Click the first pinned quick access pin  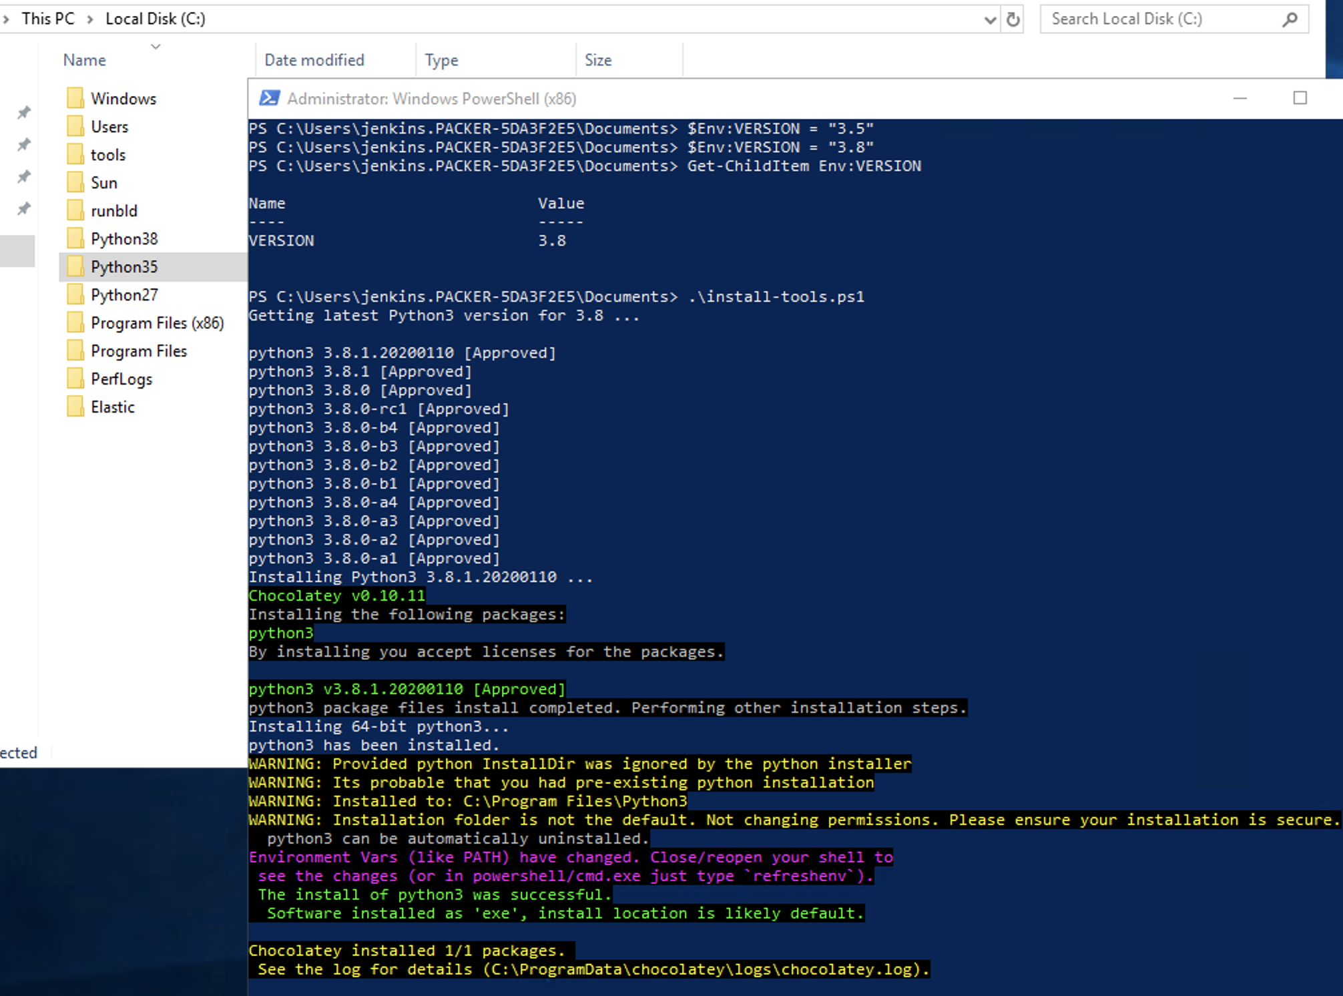[x=24, y=112]
